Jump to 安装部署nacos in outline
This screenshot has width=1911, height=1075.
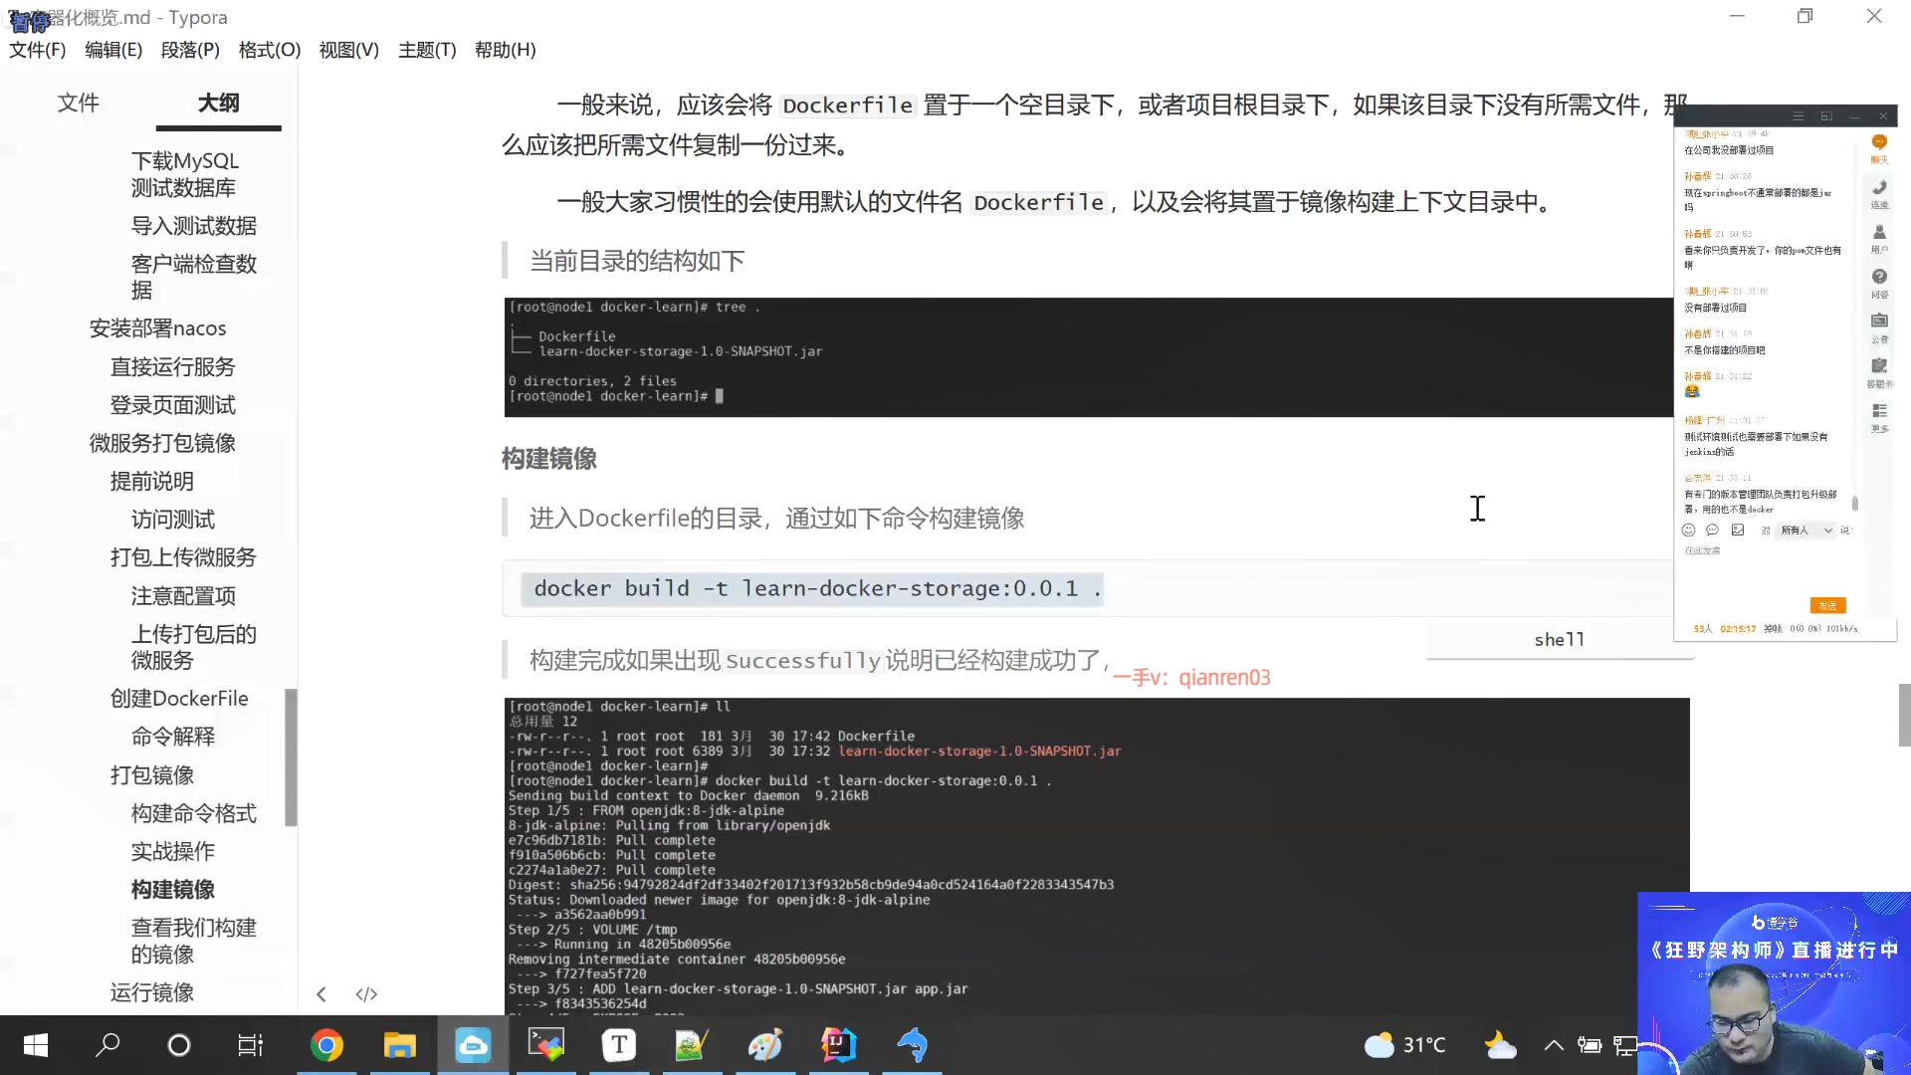[x=157, y=328]
